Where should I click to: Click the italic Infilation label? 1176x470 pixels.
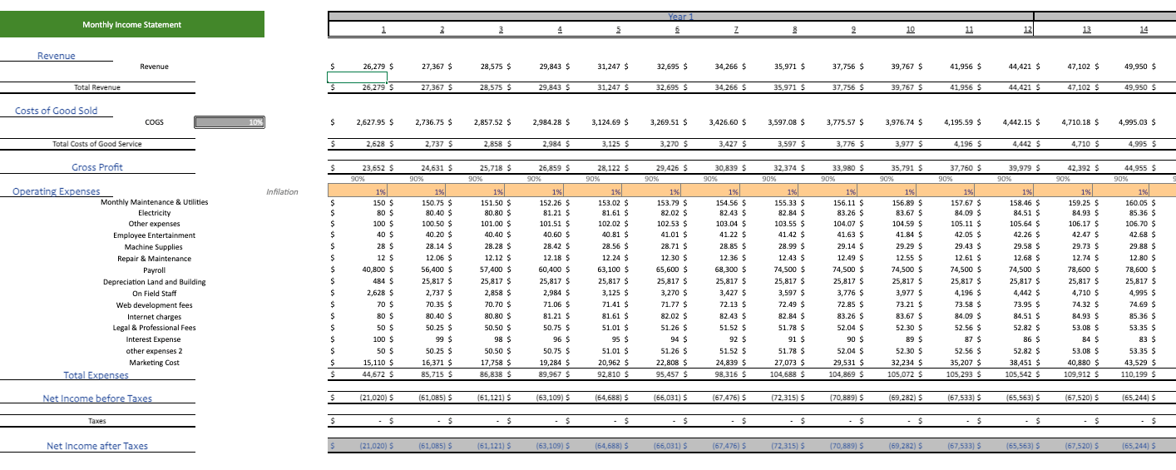click(282, 192)
